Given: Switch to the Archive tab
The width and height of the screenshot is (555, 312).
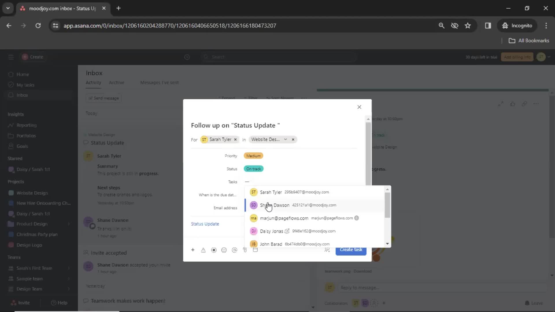Looking at the screenshot, I should (x=117, y=82).
